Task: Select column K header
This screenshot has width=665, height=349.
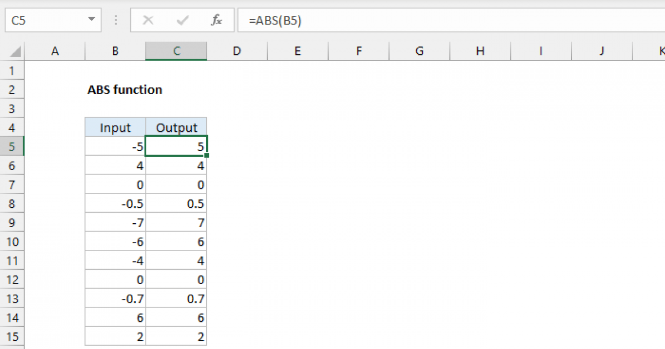Action: [x=661, y=50]
